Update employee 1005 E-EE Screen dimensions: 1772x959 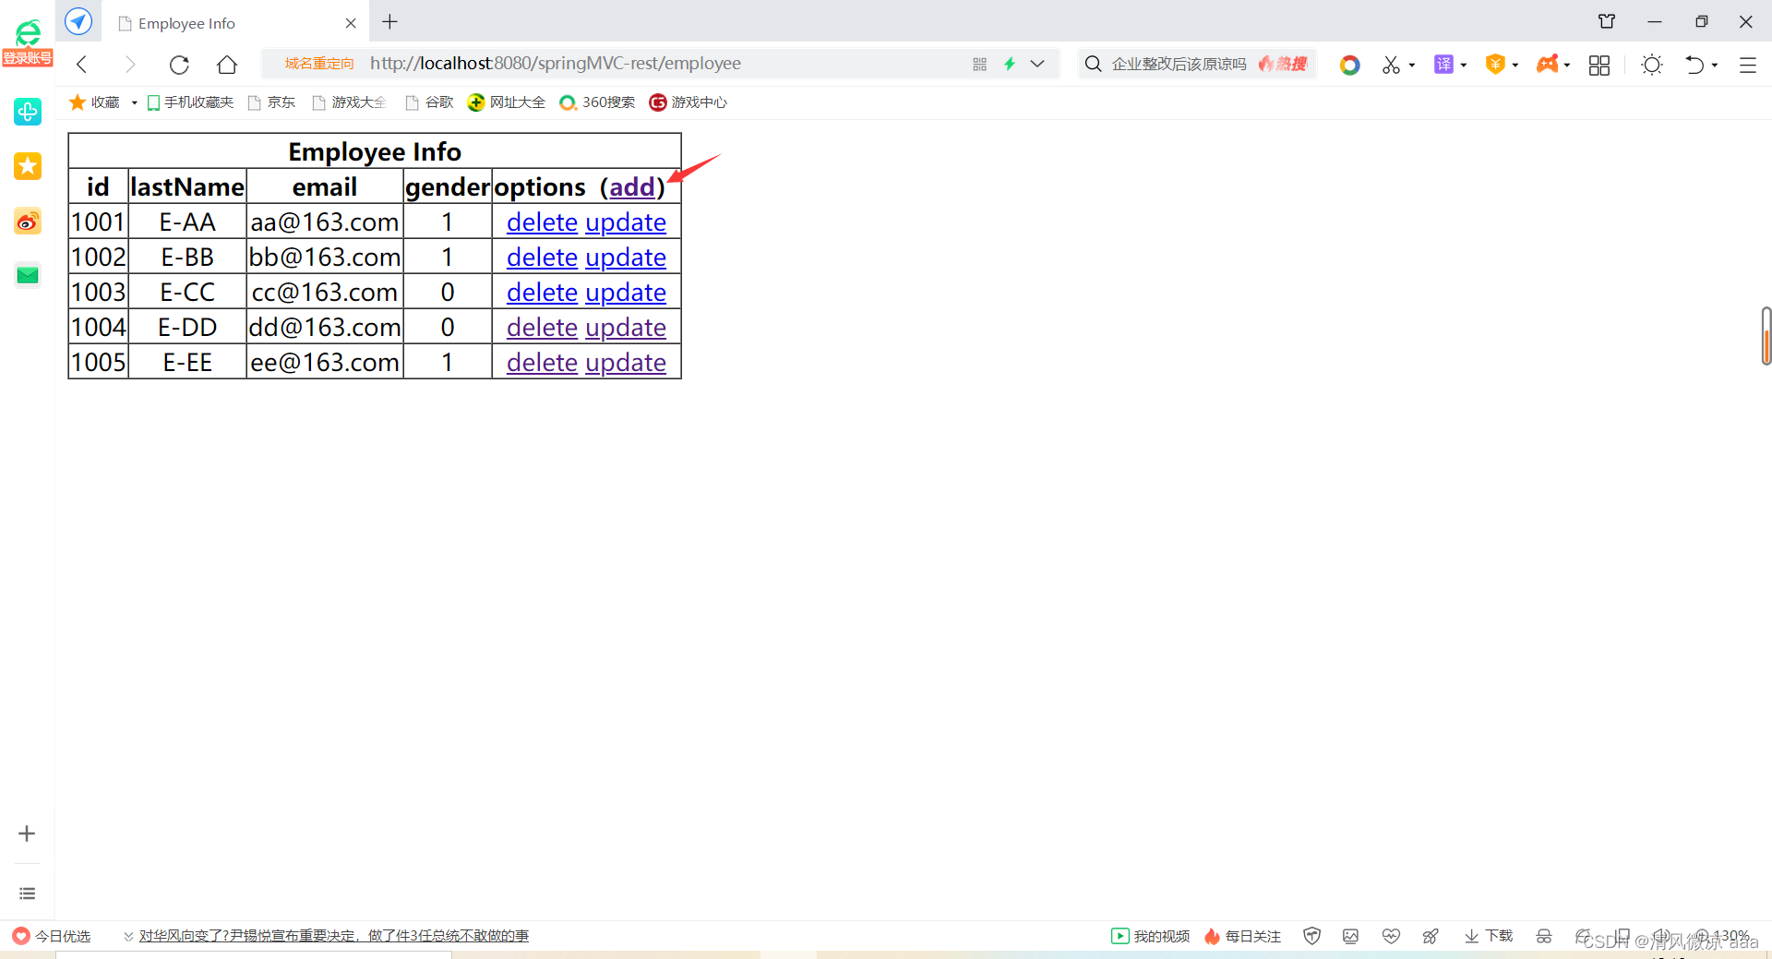click(626, 363)
